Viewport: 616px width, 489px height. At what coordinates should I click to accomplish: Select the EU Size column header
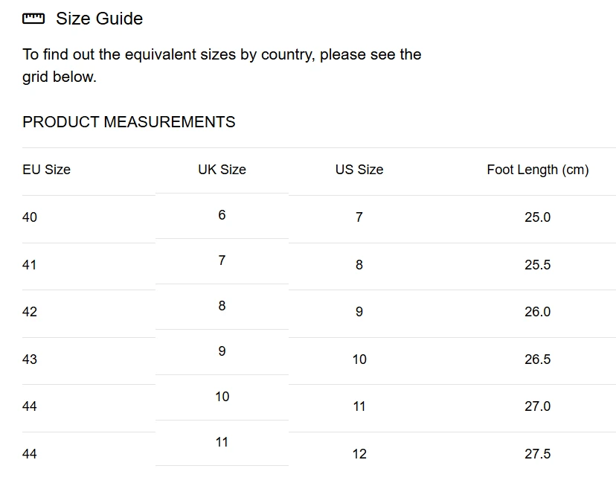pos(46,170)
